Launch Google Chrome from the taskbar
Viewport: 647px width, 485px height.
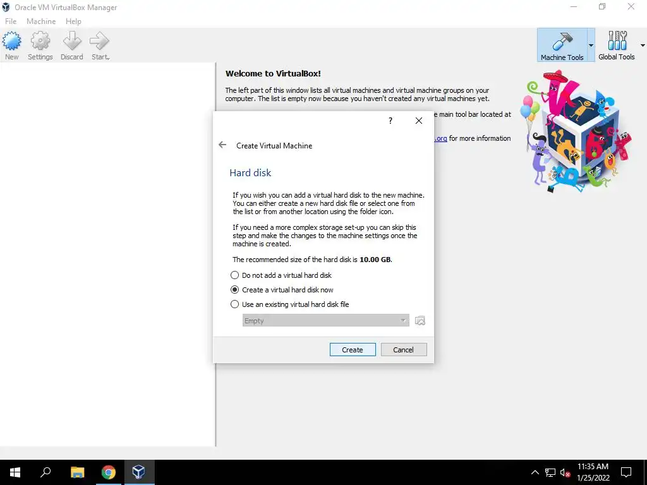click(109, 472)
